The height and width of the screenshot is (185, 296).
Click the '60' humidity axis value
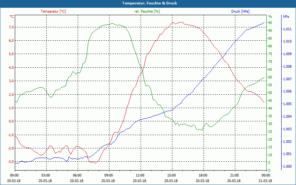(270, 77)
